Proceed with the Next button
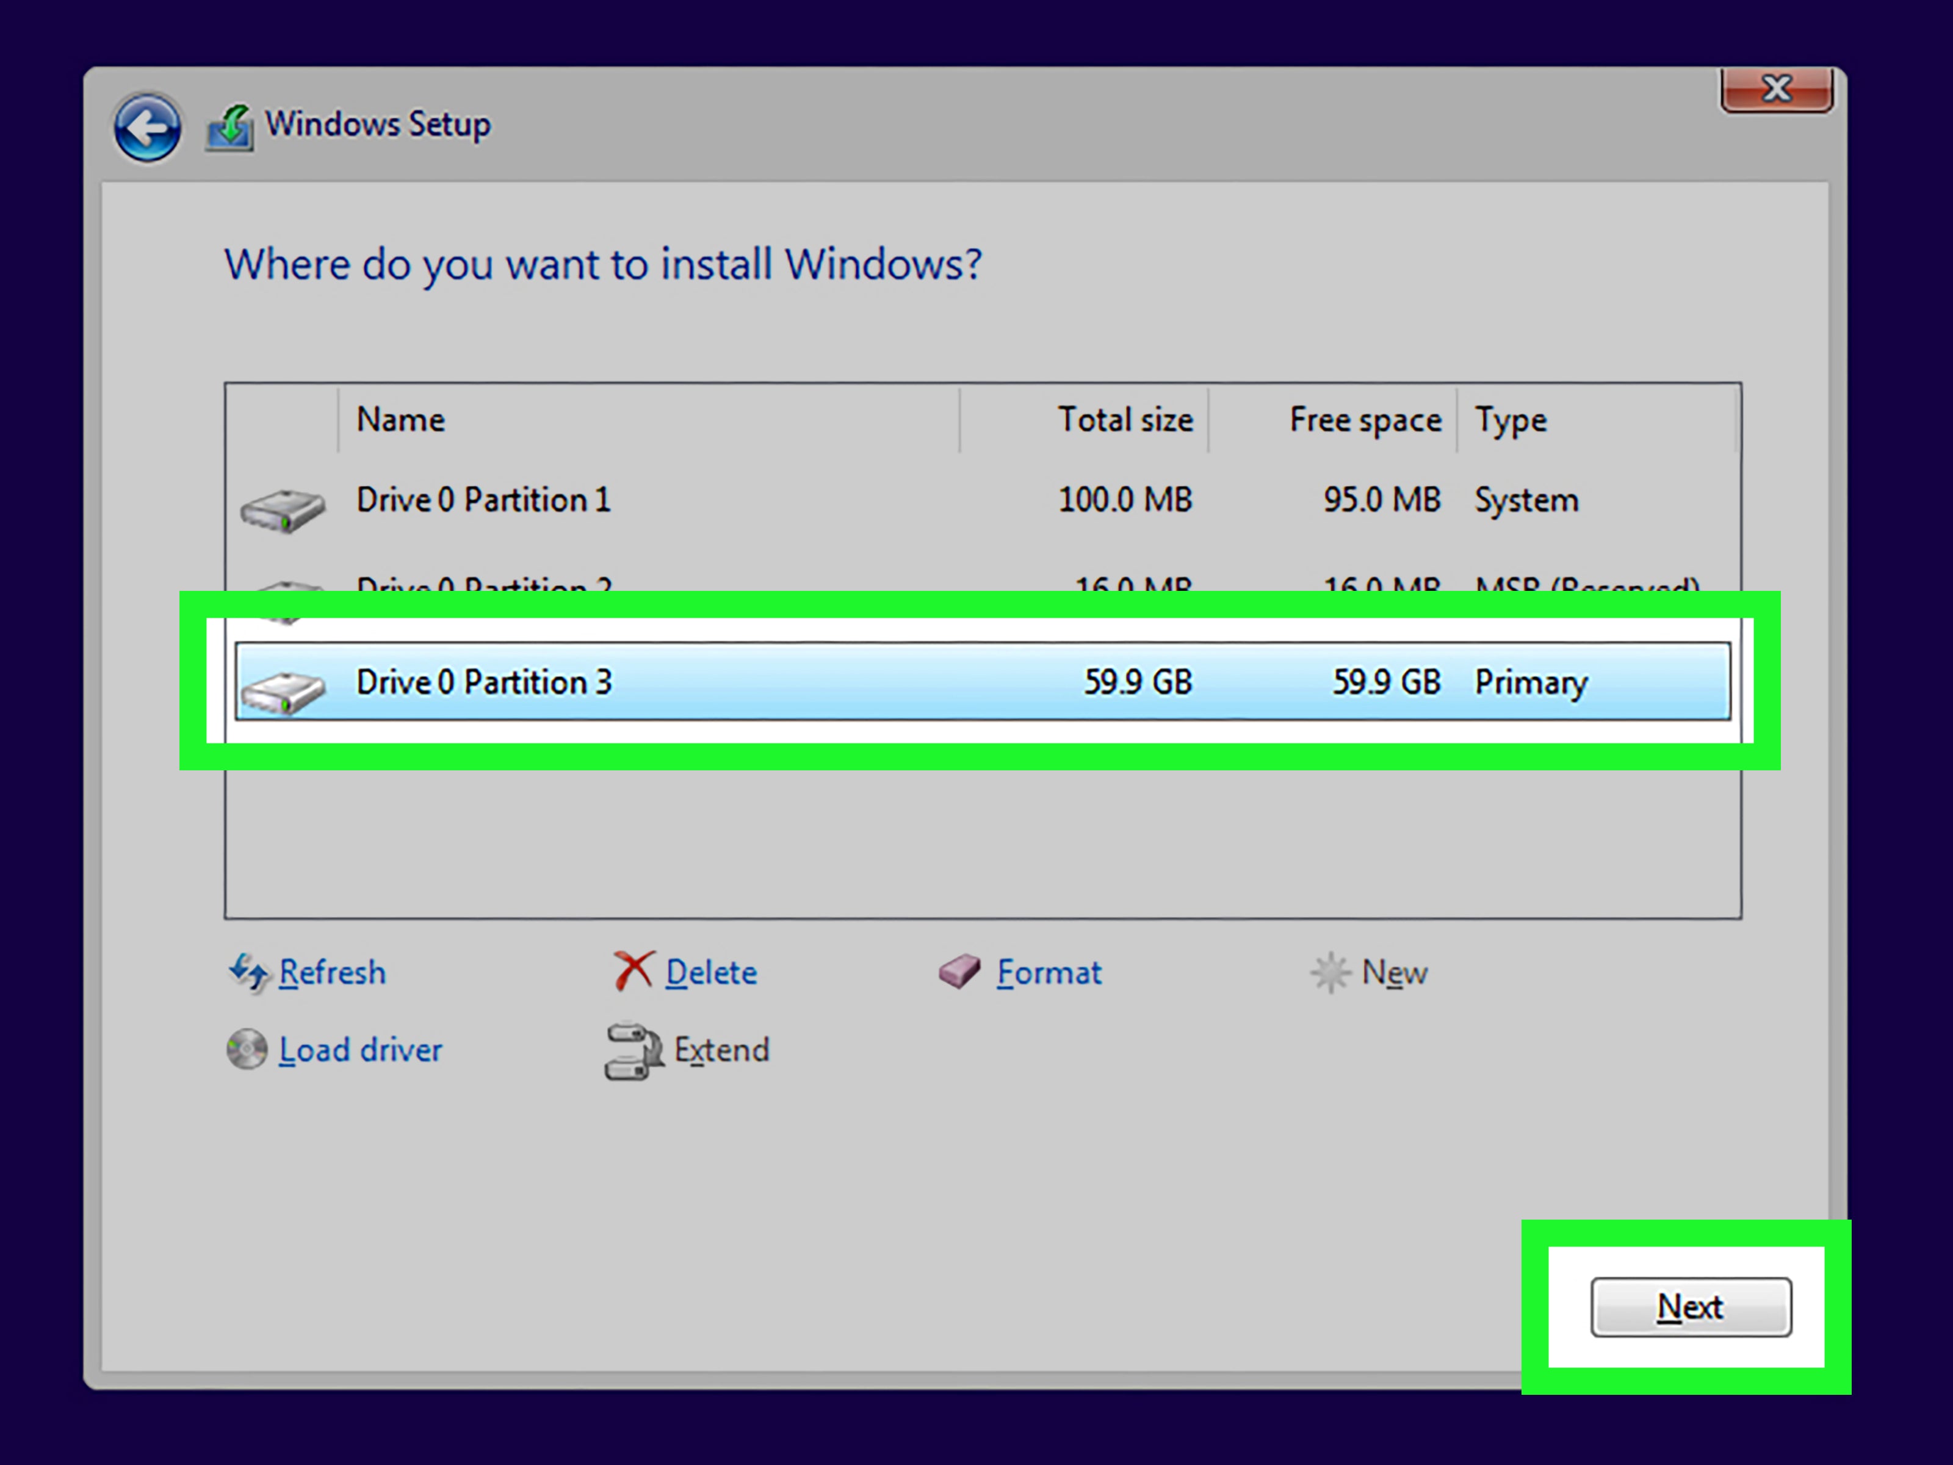 coord(1691,1307)
